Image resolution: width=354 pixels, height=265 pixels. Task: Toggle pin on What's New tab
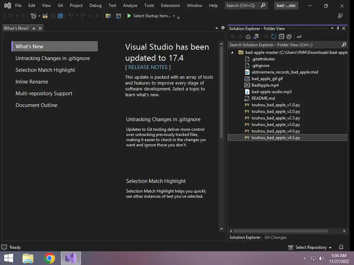point(34,28)
